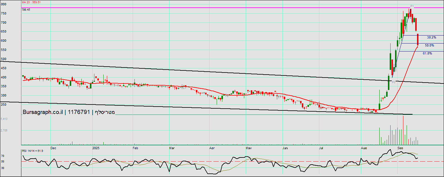Select the 38.2% Fibonacci retracement label
The width and height of the screenshot is (444, 177).
click(431, 38)
